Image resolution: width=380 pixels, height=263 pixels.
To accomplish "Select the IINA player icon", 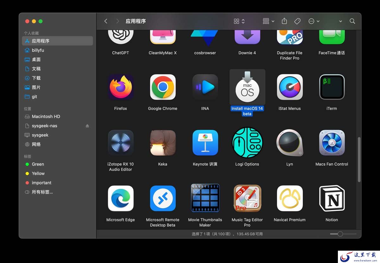I will pyautogui.click(x=205, y=87).
